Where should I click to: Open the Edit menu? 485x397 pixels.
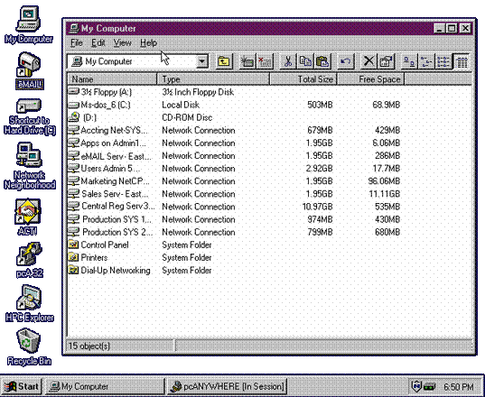pos(98,43)
